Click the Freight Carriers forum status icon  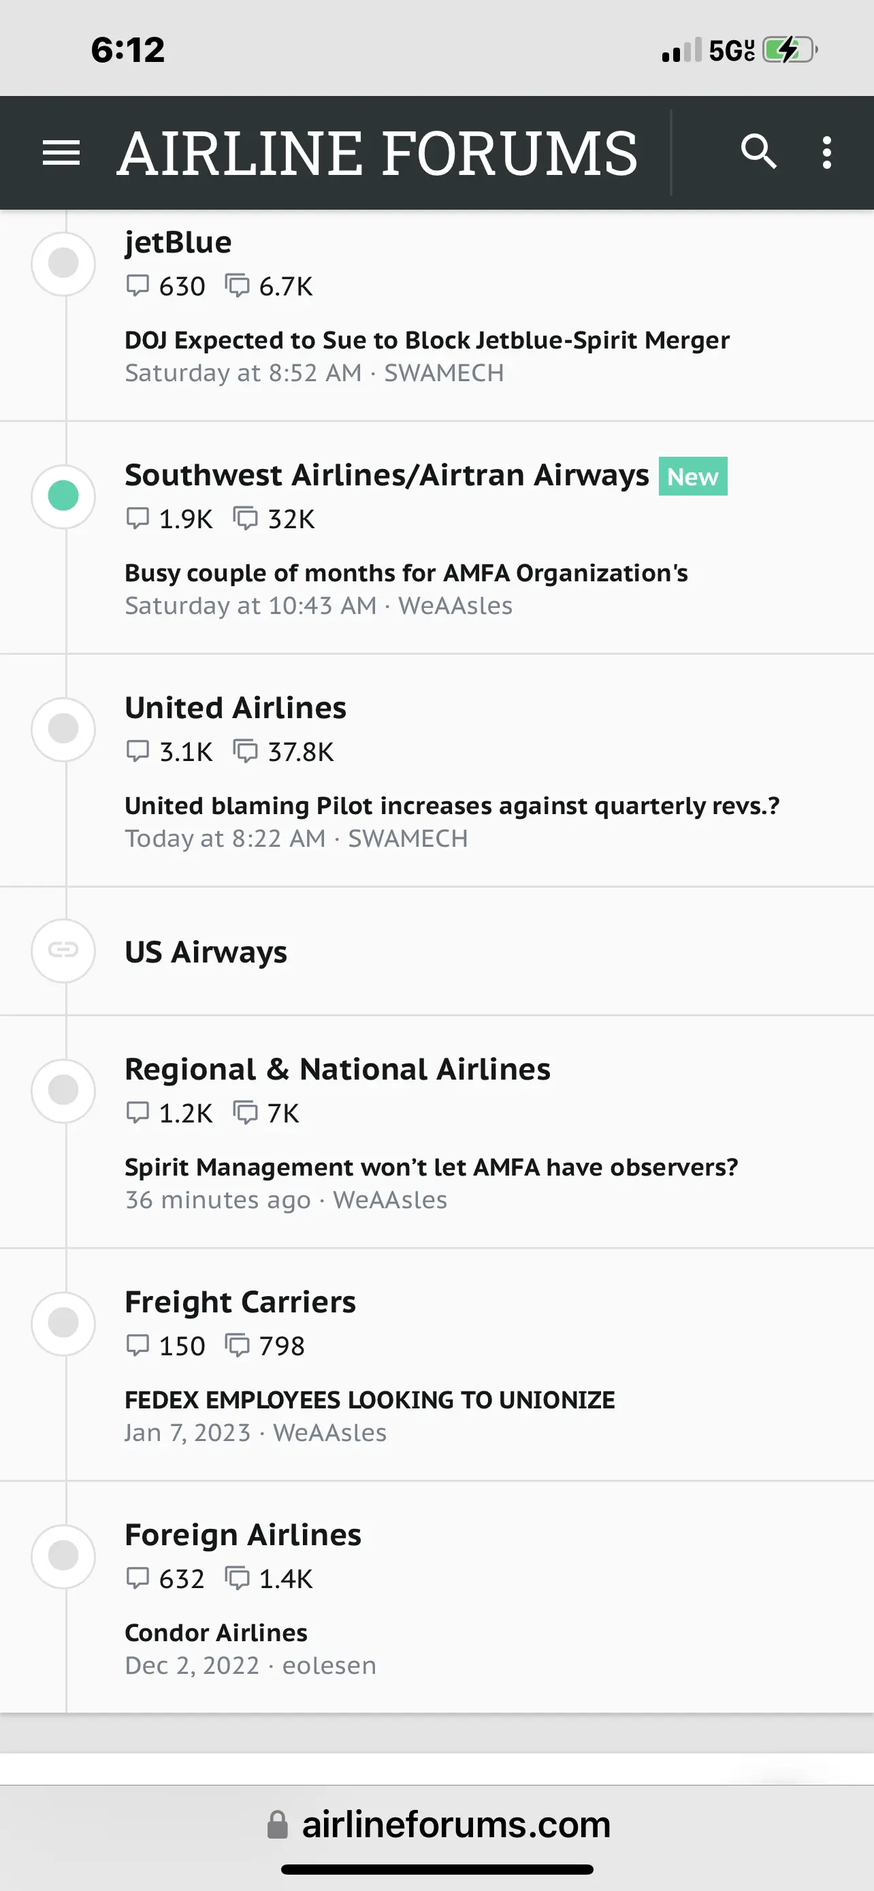point(63,1323)
